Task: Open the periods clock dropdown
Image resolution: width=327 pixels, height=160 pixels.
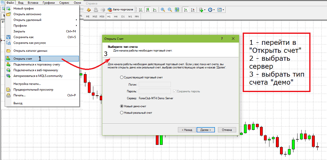Action: (x=211, y=9)
